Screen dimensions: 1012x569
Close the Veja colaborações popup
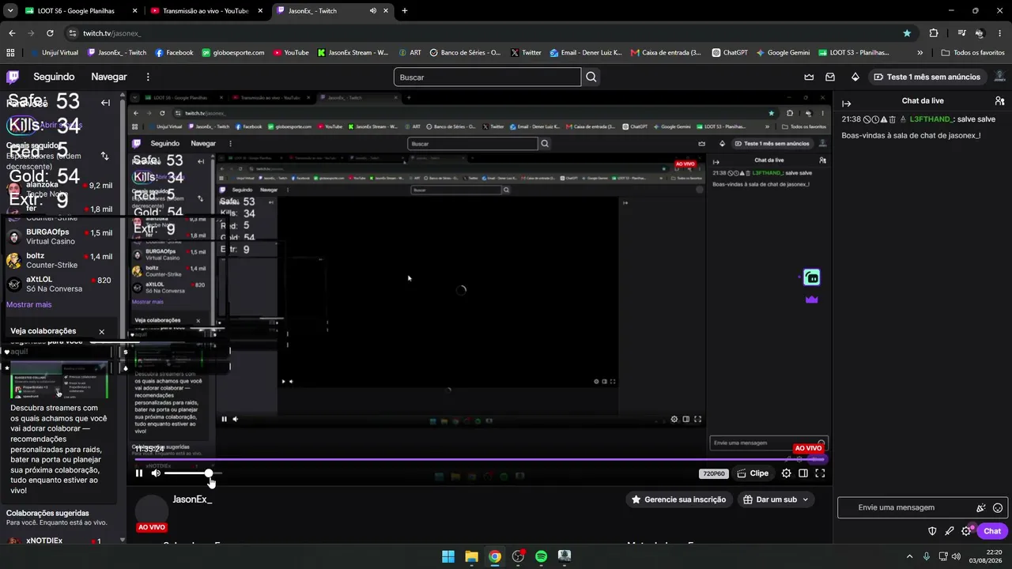(x=101, y=332)
